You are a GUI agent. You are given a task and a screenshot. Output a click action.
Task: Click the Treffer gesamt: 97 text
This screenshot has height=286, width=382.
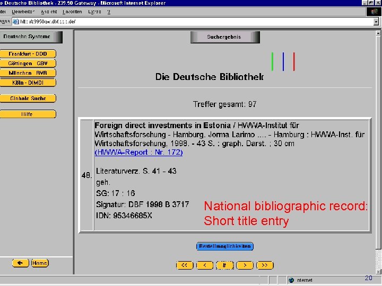(x=224, y=104)
